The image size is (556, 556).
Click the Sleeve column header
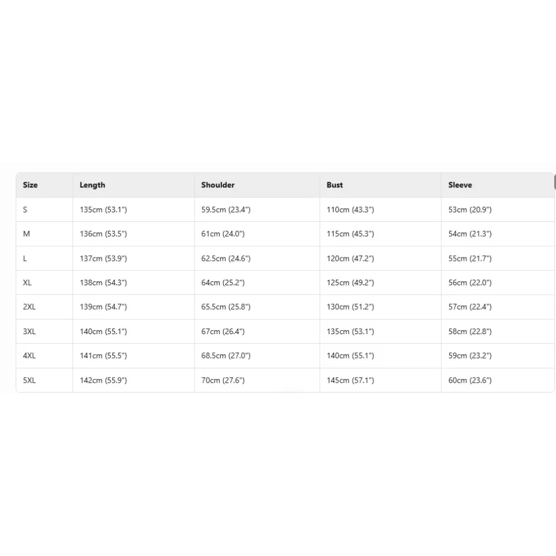[x=460, y=185]
